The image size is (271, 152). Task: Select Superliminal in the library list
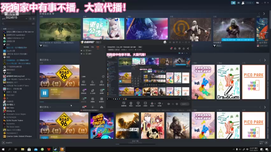[x=14, y=35]
